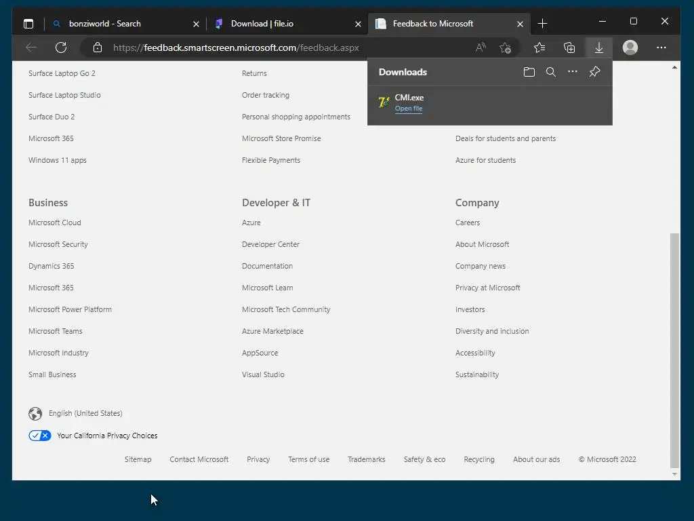694x521 pixels.
Task: Close the bonziworld Search tab
Action: tap(196, 24)
